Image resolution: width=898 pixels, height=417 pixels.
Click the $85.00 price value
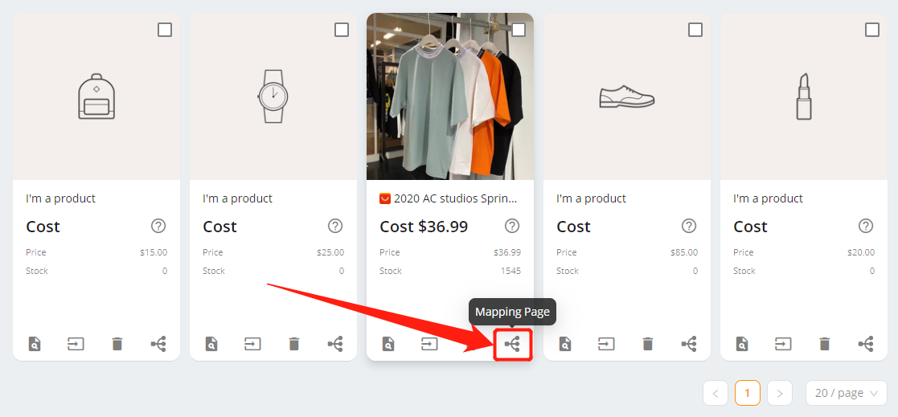[x=684, y=252]
